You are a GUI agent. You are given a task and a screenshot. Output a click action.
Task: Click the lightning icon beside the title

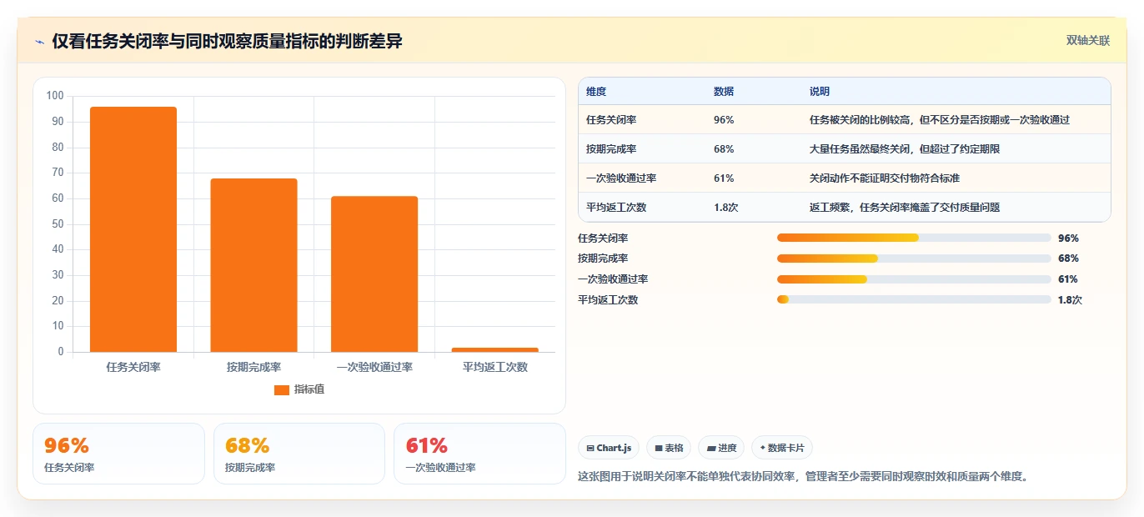(40, 41)
